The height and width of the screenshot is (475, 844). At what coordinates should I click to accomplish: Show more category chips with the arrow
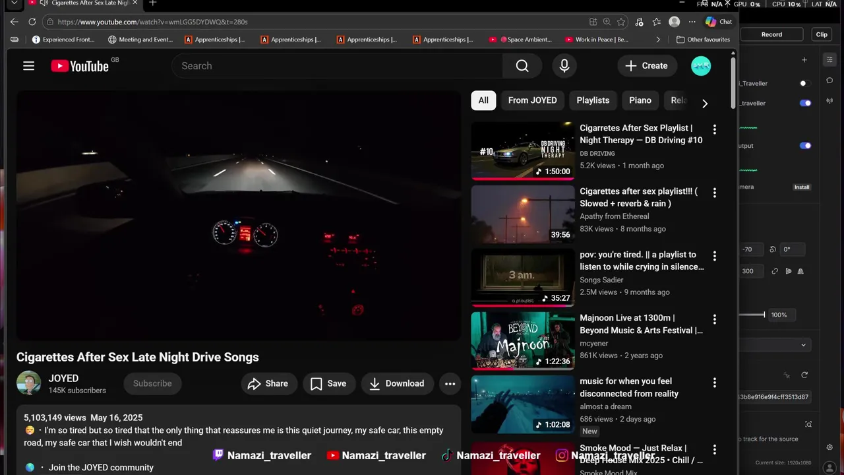[x=705, y=104]
